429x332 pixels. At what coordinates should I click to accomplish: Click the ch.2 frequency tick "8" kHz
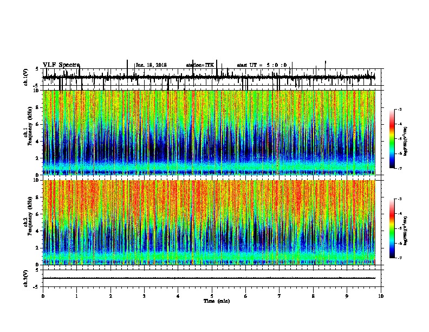[38, 197]
